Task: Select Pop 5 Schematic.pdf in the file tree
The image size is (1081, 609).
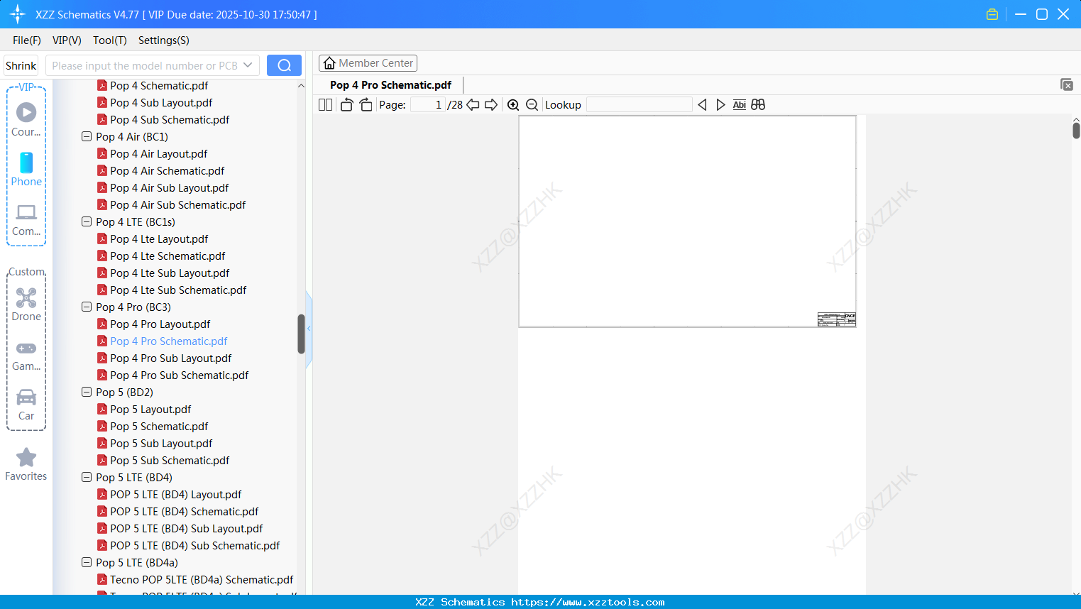Action: [x=159, y=426]
